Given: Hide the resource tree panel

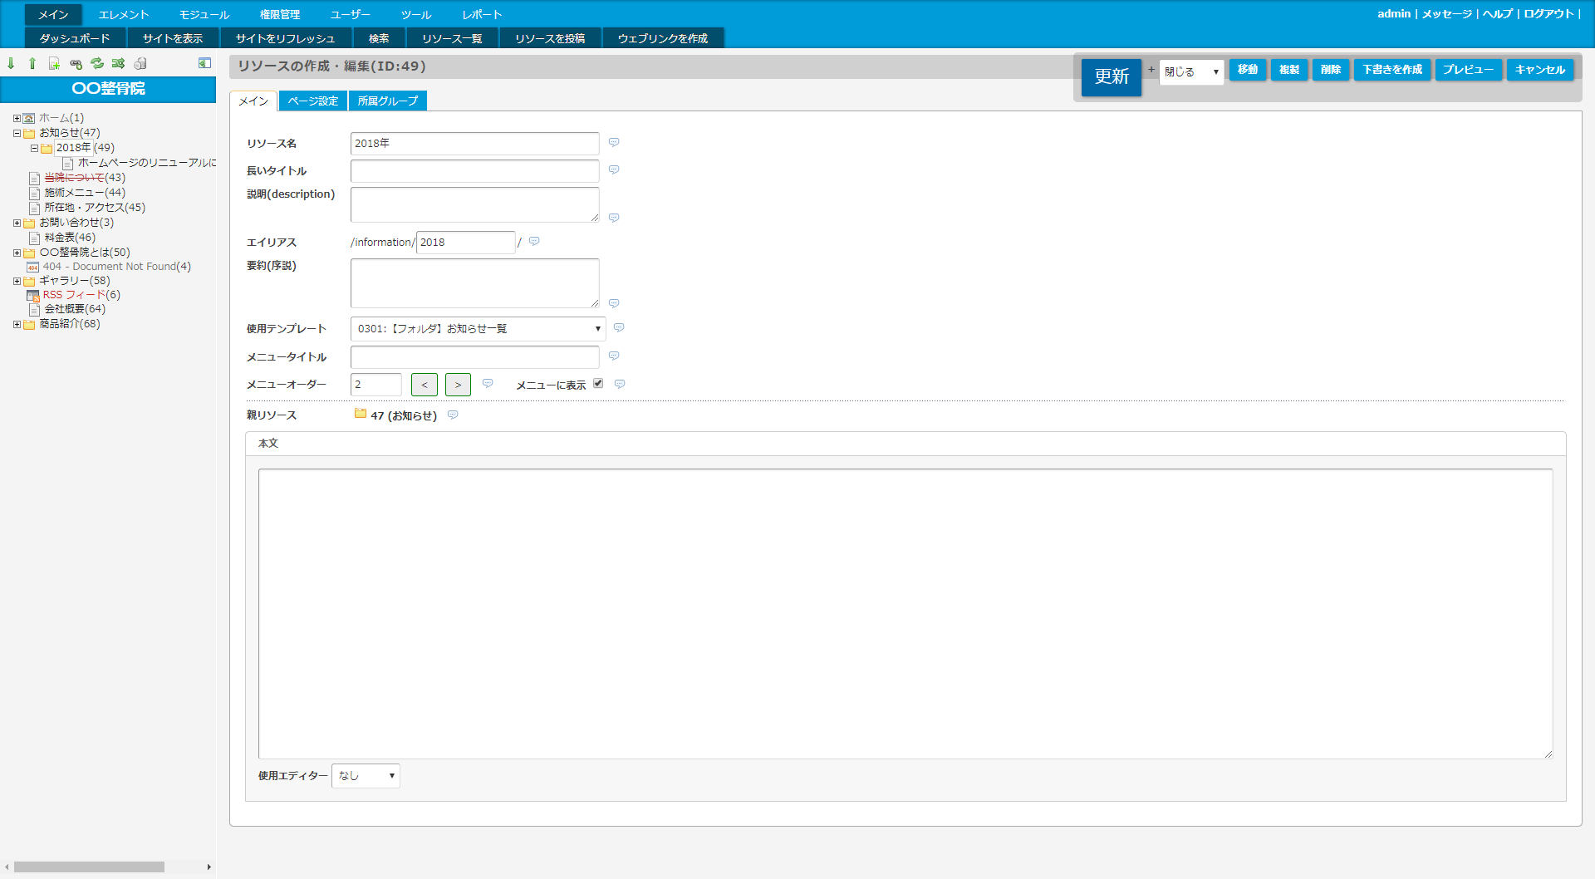Looking at the screenshot, I should tap(204, 63).
